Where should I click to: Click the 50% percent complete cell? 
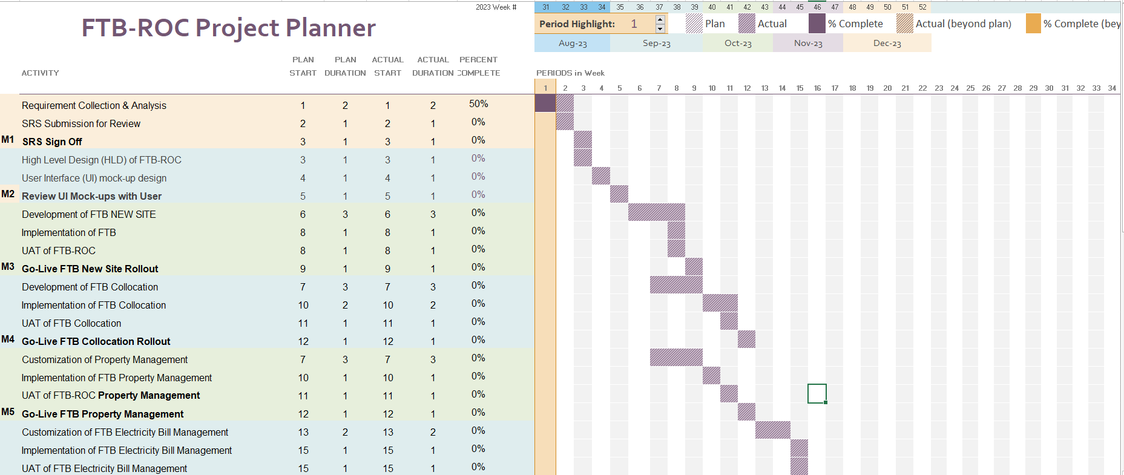(x=478, y=104)
